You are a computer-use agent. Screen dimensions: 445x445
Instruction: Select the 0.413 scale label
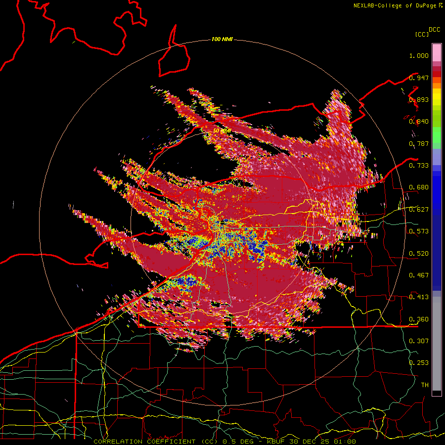pyautogui.click(x=419, y=297)
